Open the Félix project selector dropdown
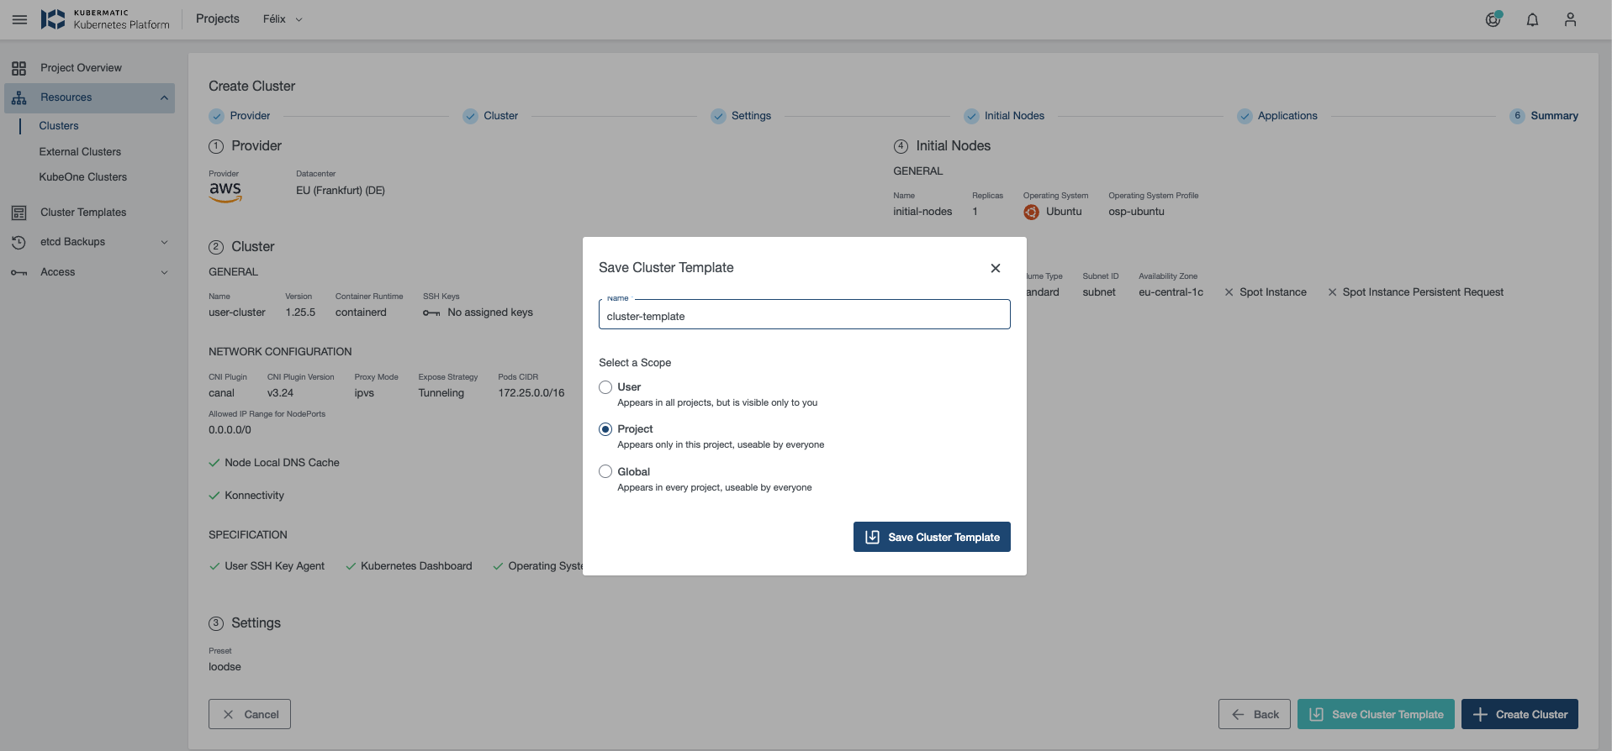Image resolution: width=1612 pixels, height=751 pixels. pyautogui.click(x=282, y=19)
